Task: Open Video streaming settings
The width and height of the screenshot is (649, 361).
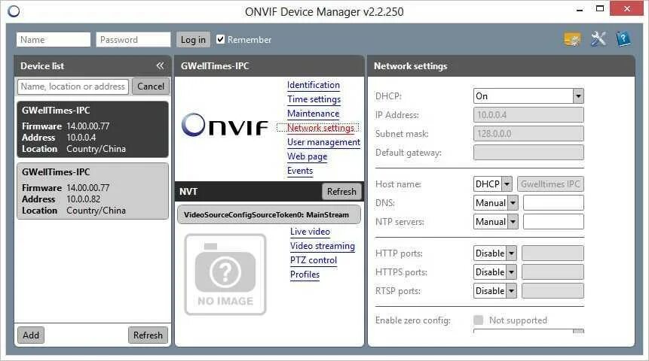Action: point(323,246)
